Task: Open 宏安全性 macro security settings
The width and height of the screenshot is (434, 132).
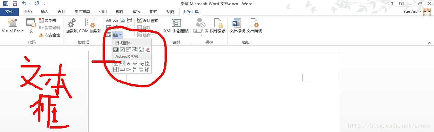Action: click(49, 35)
